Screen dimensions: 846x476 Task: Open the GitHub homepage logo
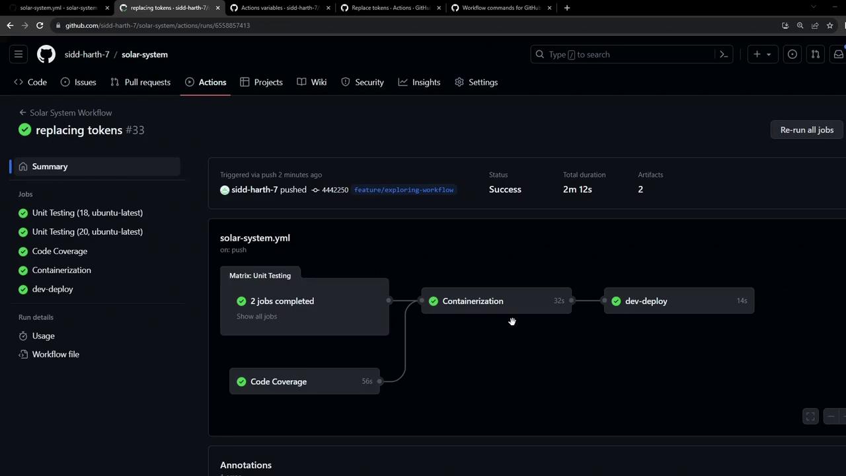pyautogui.click(x=46, y=54)
